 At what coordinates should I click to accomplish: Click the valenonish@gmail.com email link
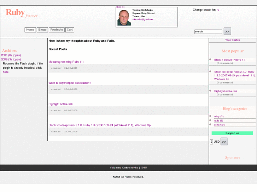click(x=143, y=19)
